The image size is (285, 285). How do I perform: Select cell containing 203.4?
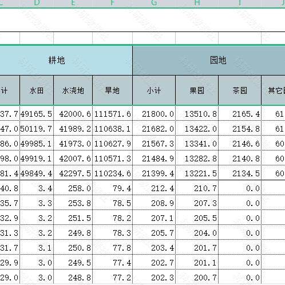[154, 247]
